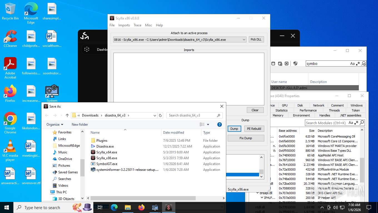Image resolution: width=378 pixels, height=213 pixels.
Task: Open the notification center
Action: pos(369,207)
